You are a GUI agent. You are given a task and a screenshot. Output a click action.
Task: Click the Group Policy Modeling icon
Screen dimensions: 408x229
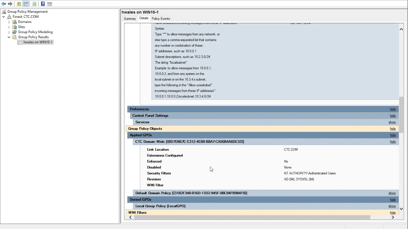point(14,32)
